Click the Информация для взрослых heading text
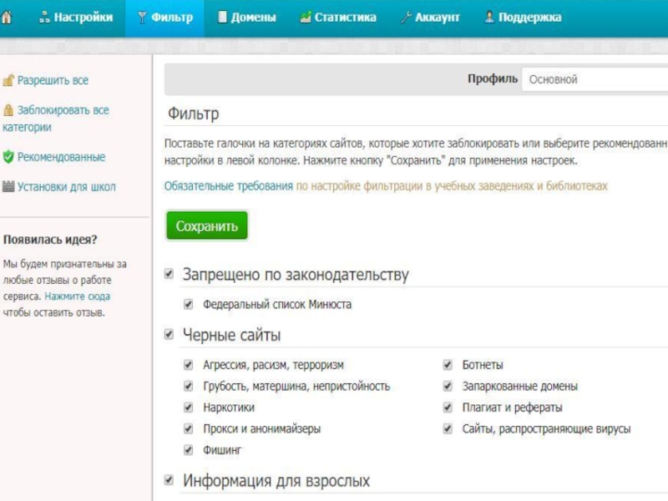Image resolution: width=668 pixels, height=501 pixels. (276, 481)
